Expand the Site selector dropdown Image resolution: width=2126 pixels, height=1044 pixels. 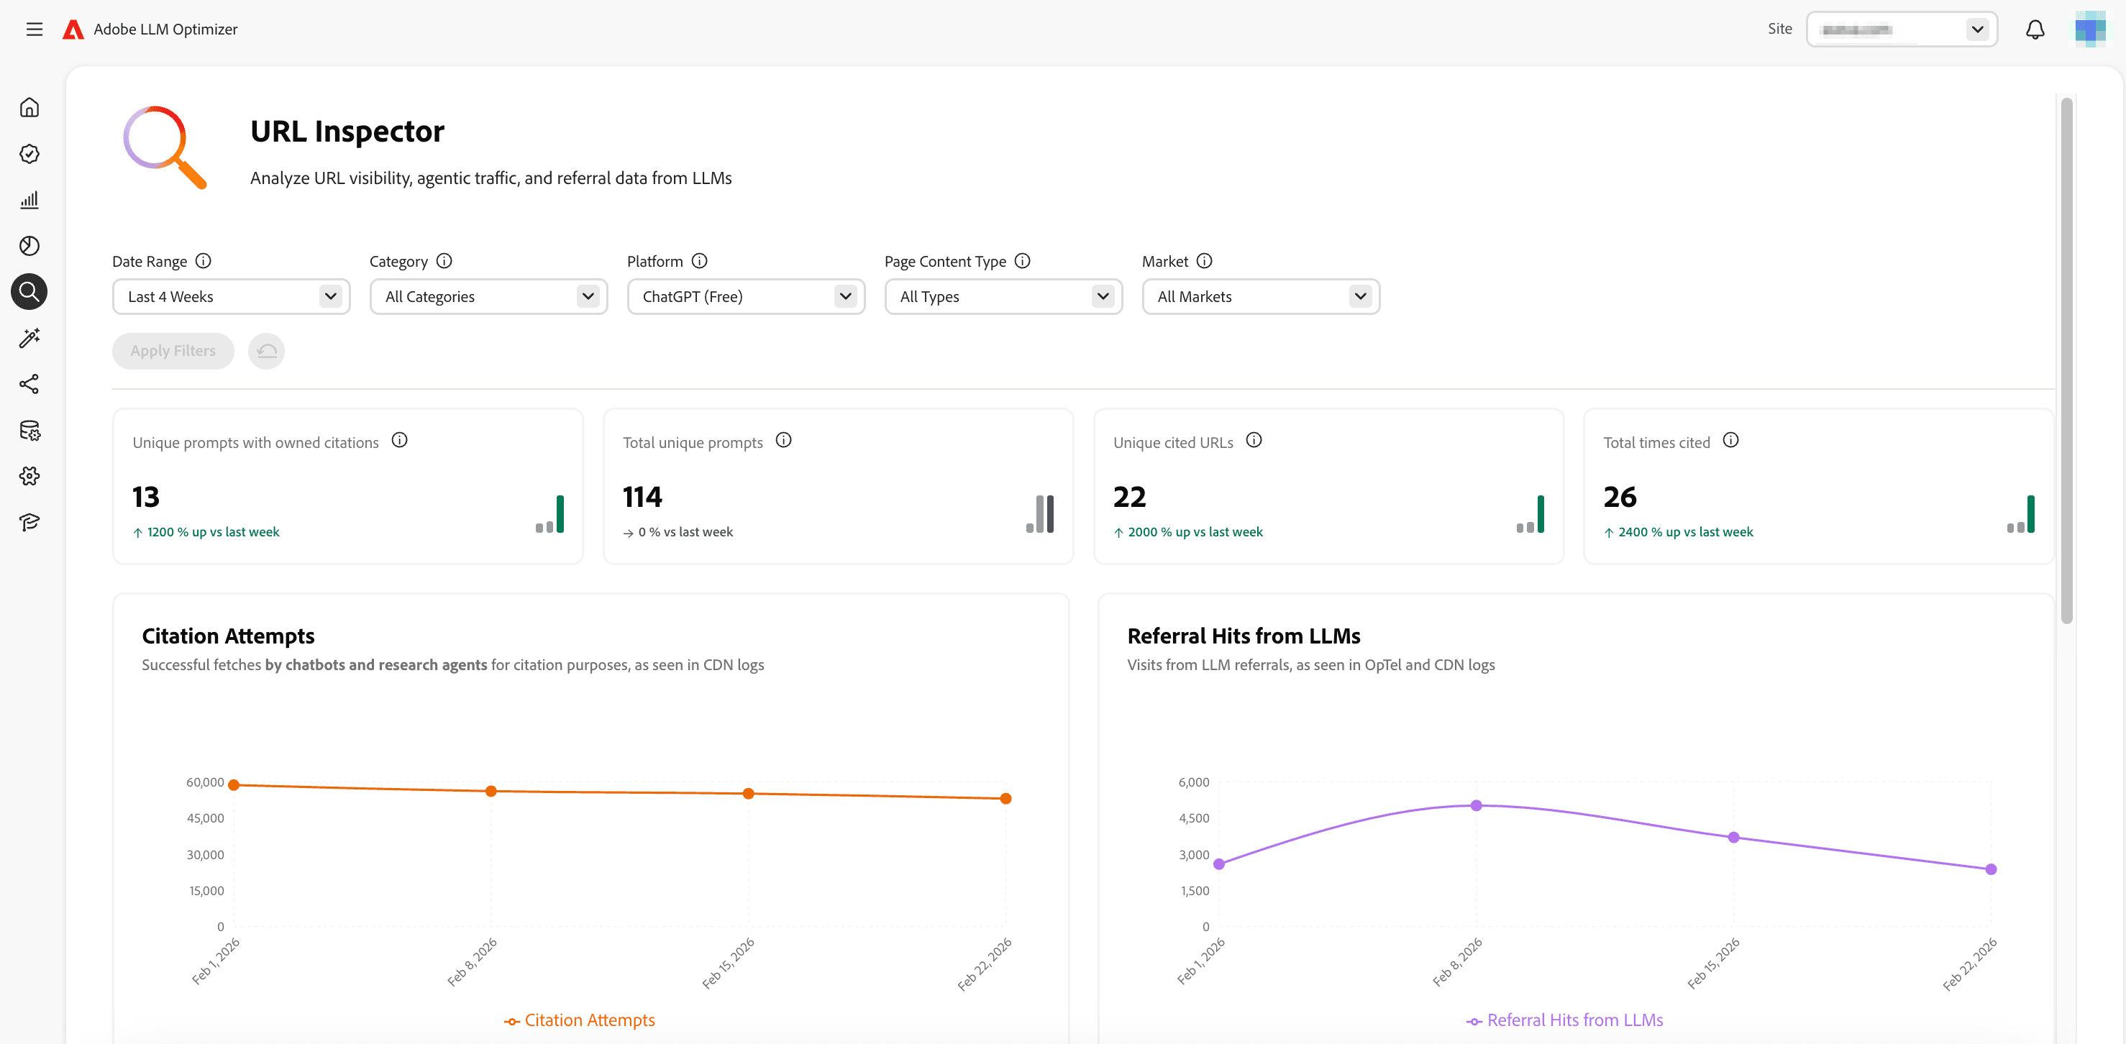coord(1902,29)
